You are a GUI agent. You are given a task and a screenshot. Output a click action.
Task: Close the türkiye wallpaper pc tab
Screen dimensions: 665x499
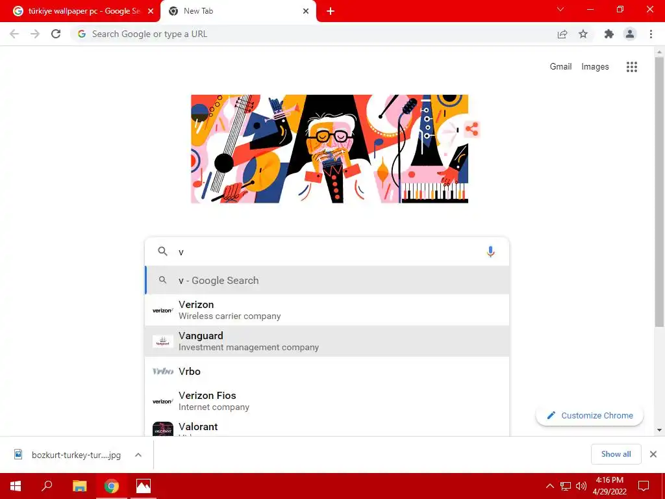tap(151, 12)
